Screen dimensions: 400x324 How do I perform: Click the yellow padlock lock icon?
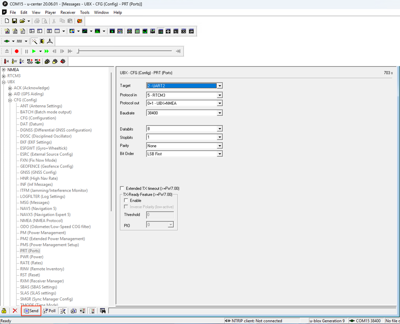coord(4,311)
